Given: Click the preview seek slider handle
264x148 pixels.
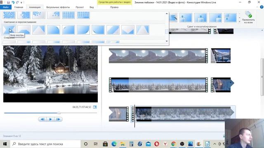Looking at the screenshot, I should pyautogui.click(x=59, y=113).
